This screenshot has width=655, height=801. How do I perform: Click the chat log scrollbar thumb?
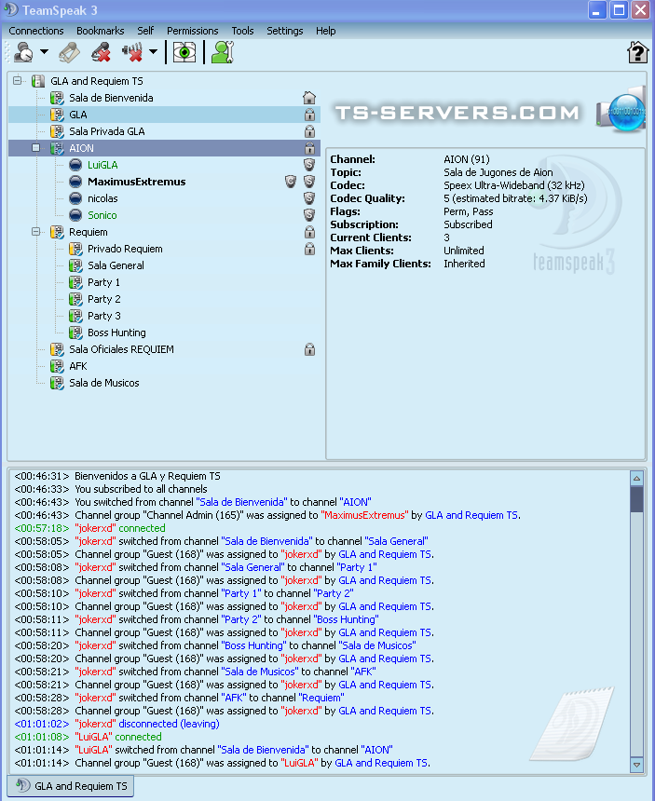636,499
